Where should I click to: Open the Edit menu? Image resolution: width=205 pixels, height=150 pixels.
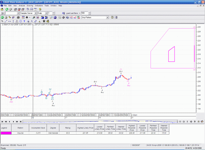coord(10,6)
